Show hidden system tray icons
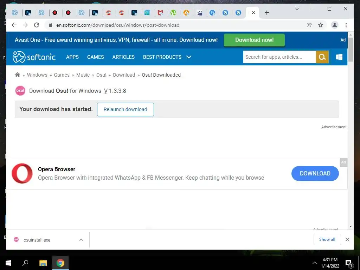The image size is (360, 270). [315, 263]
